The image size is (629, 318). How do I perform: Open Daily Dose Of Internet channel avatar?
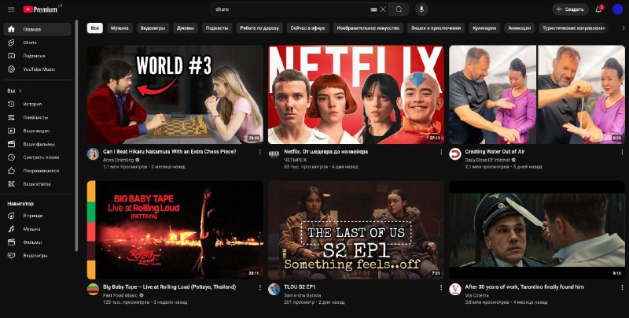(x=455, y=154)
